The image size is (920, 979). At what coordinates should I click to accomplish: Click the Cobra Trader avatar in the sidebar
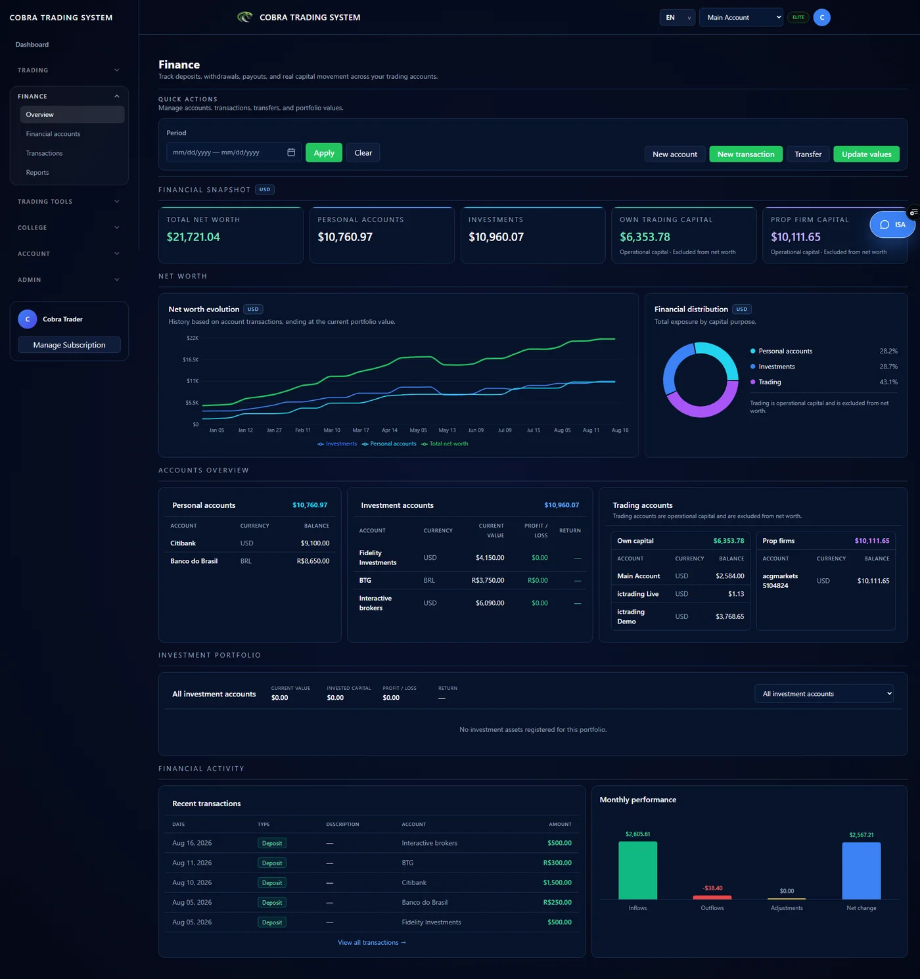point(28,319)
